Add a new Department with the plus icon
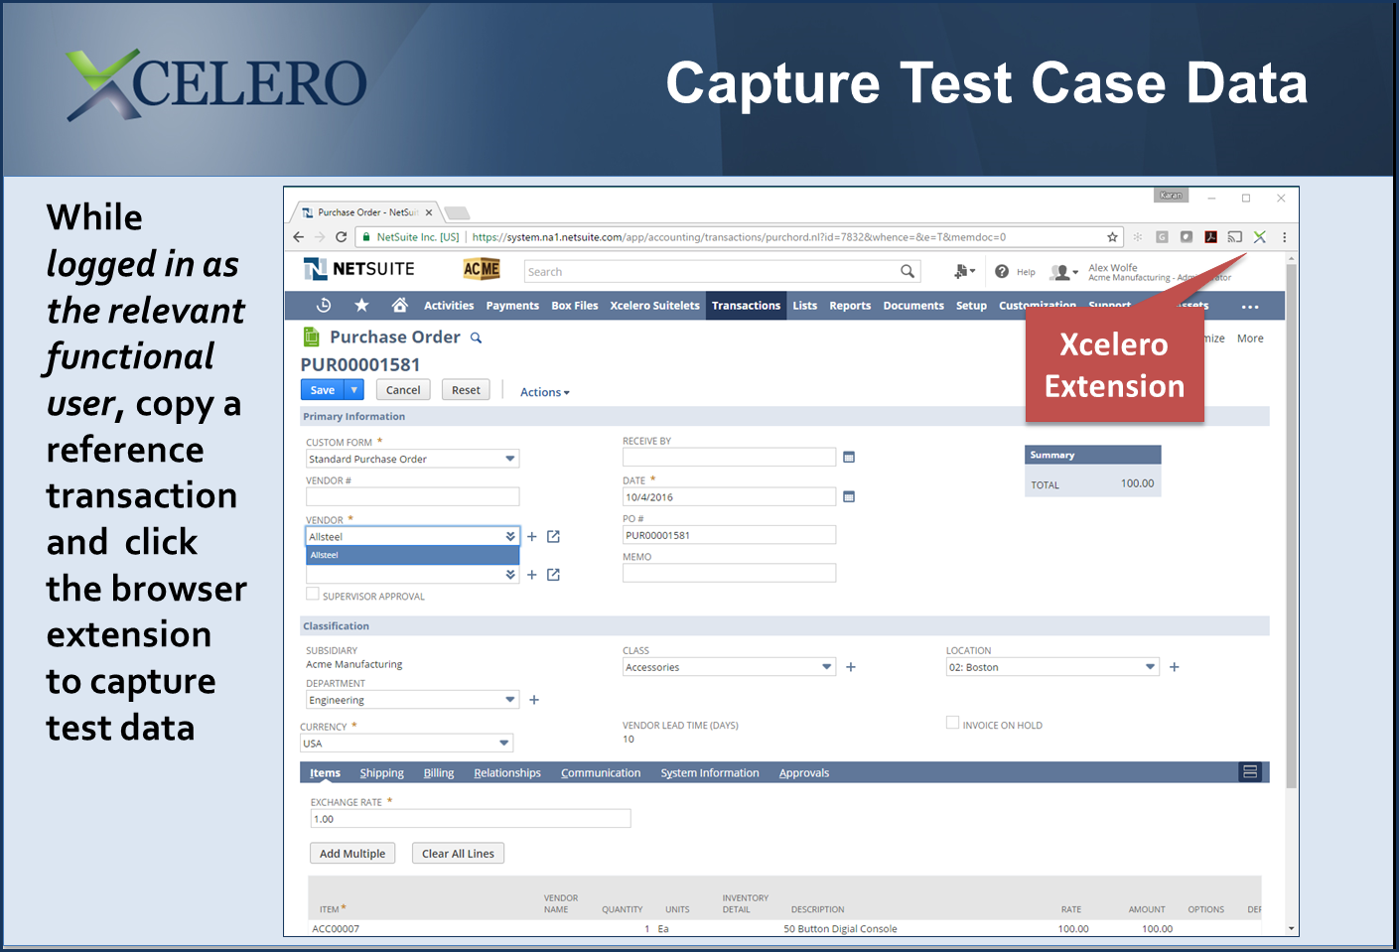The image size is (1399, 952). pos(534,700)
